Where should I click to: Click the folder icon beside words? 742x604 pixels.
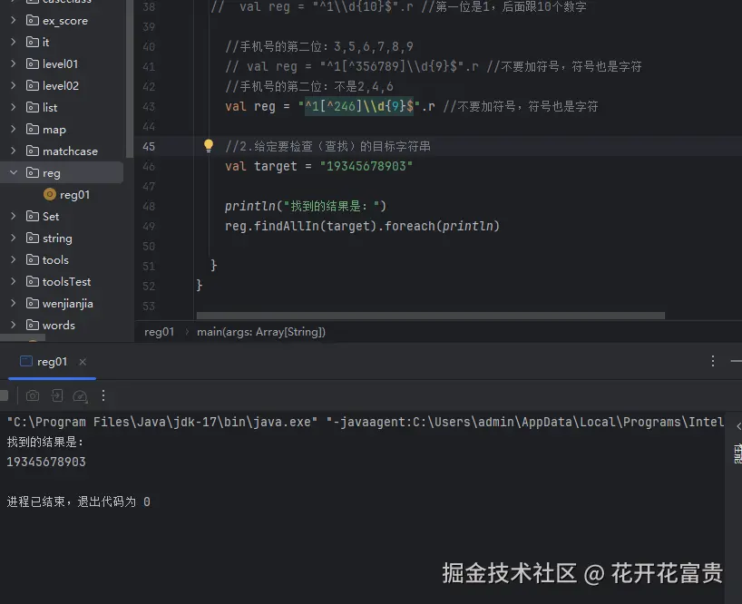(33, 325)
